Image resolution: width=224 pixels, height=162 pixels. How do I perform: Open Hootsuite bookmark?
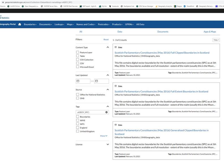tap(114, 6)
